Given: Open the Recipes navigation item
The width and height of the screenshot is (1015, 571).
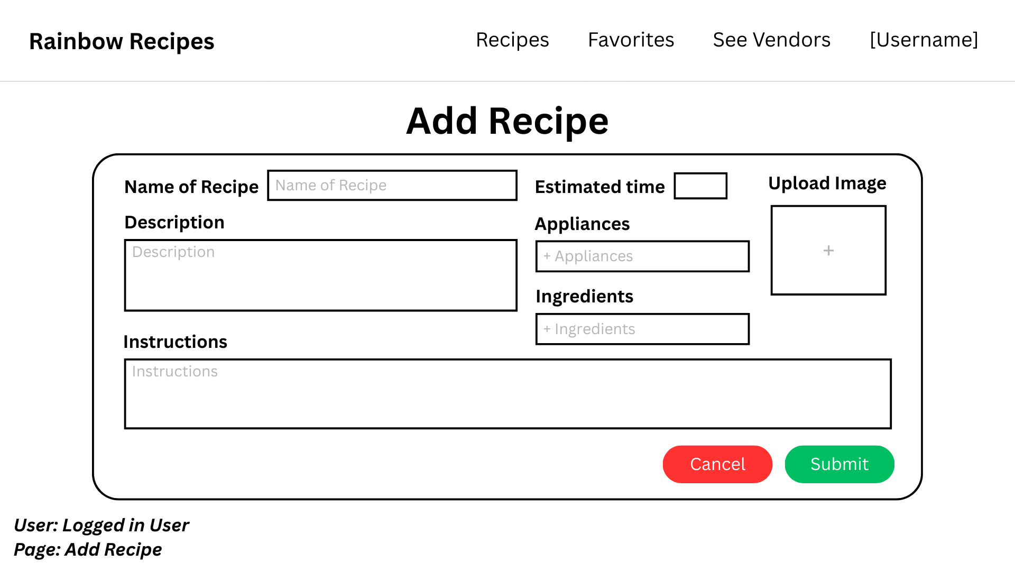Looking at the screenshot, I should tap(512, 40).
